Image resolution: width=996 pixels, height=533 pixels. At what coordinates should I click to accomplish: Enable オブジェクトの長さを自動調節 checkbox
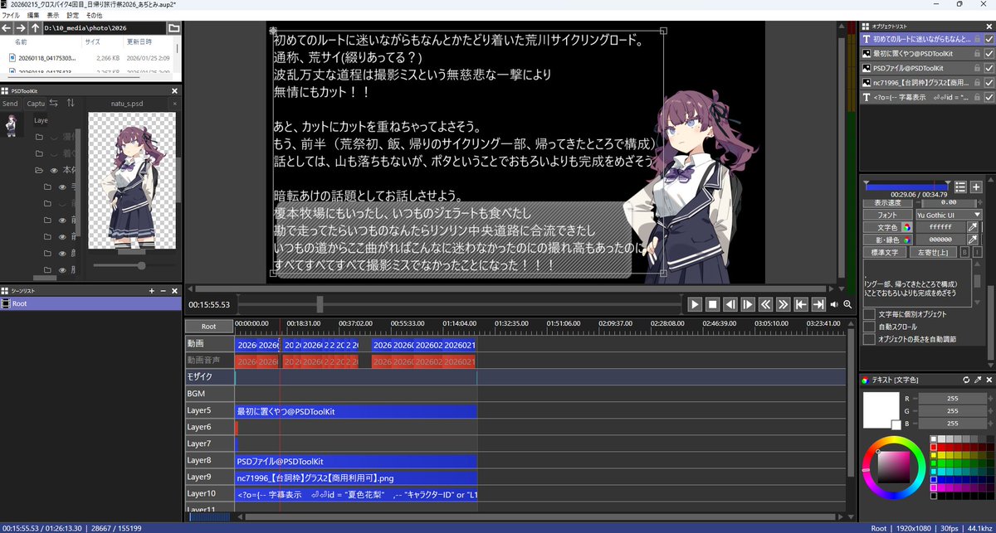869,339
